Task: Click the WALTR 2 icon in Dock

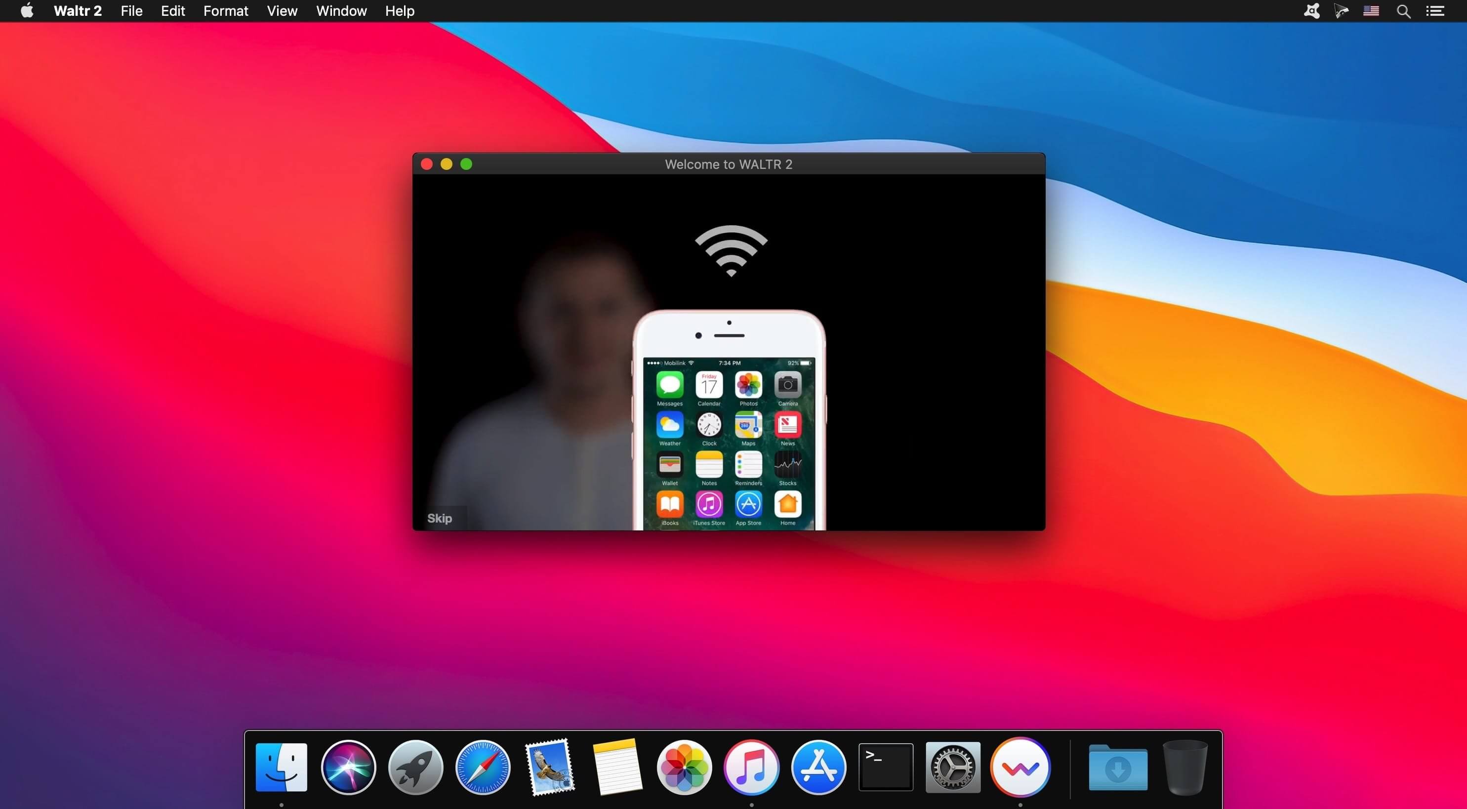Action: [x=1020, y=767]
